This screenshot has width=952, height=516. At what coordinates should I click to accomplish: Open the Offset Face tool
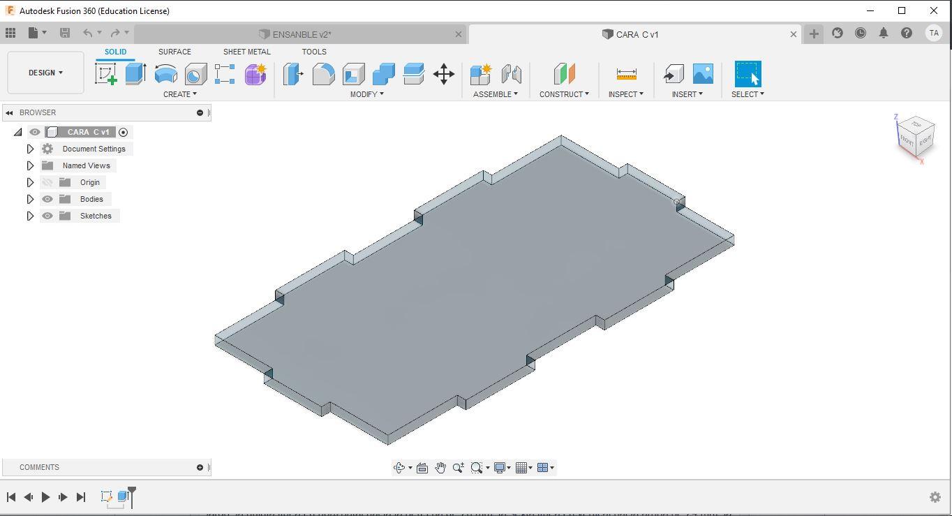pyautogui.click(x=413, y=74)
